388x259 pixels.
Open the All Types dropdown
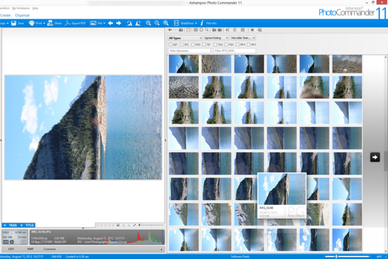(x=185, y=38)
